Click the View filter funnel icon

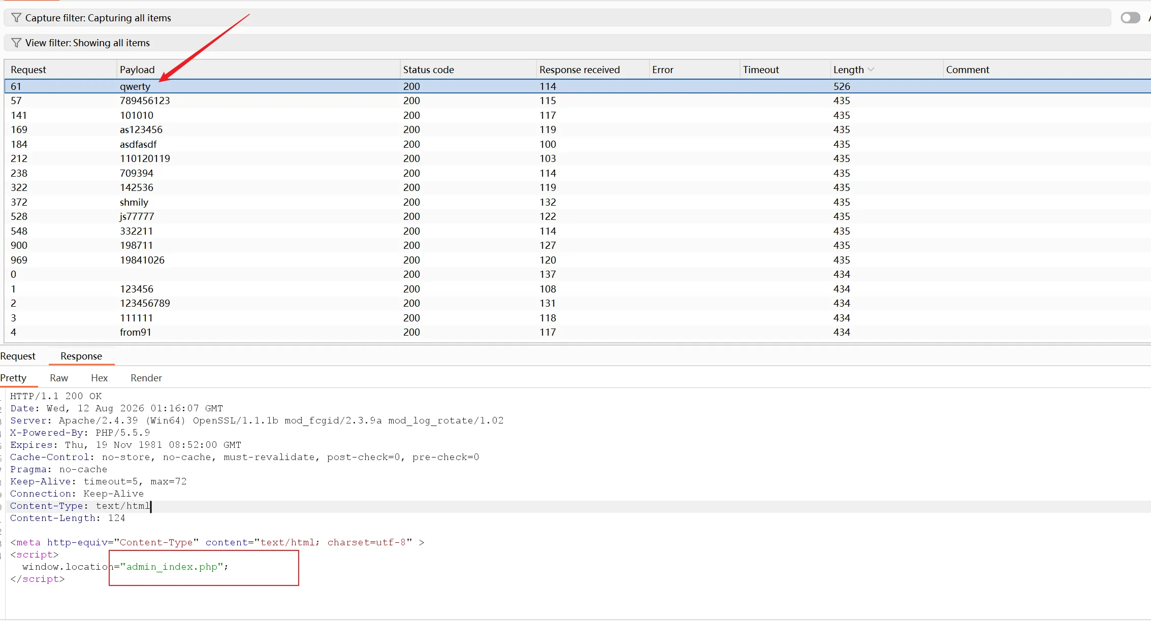[x=16, y=43]
